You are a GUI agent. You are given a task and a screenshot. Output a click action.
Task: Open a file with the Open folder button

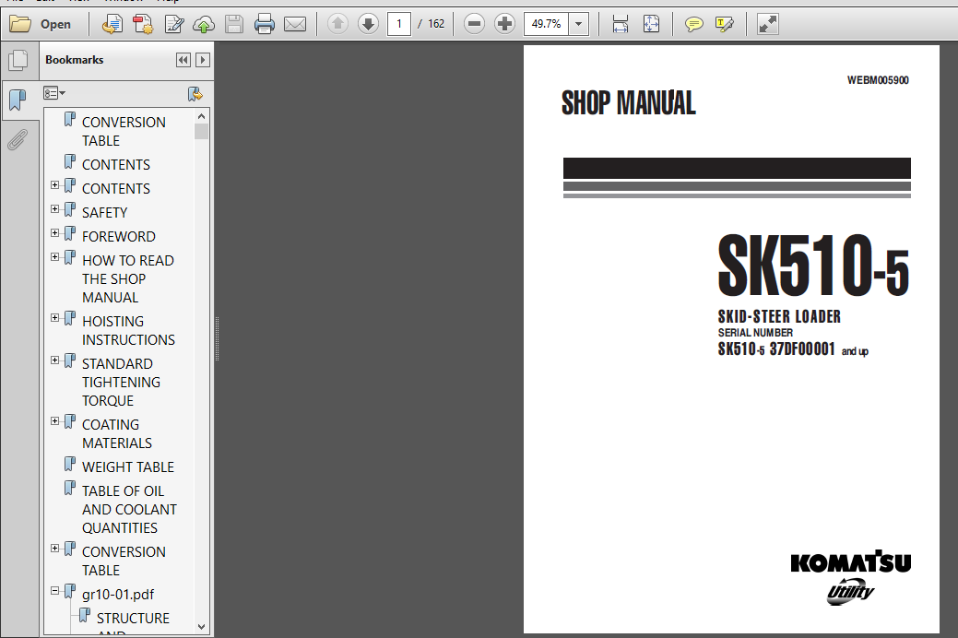41,25
